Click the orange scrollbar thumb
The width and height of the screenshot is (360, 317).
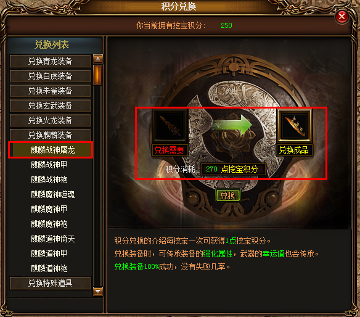[x=98, y=75]
